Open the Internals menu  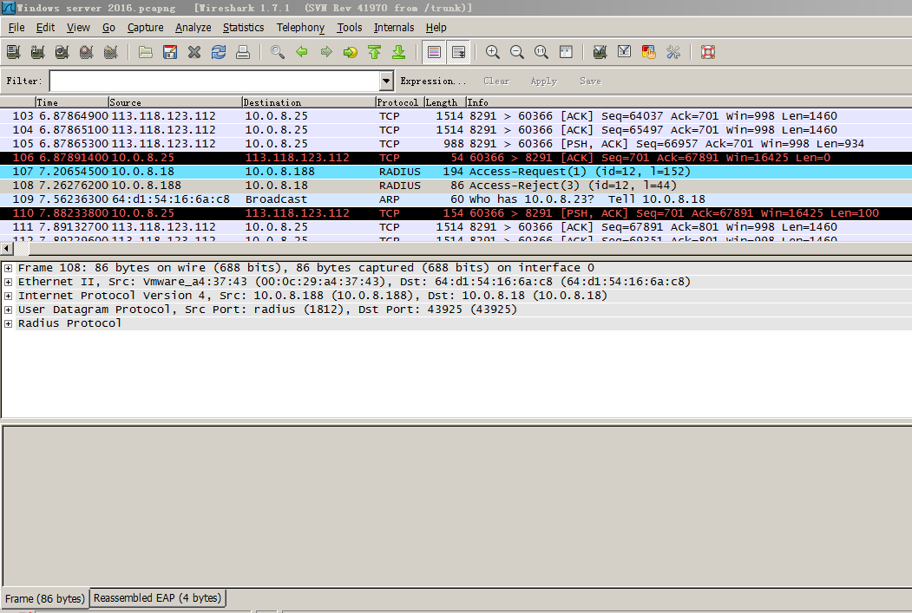(394, 27)
